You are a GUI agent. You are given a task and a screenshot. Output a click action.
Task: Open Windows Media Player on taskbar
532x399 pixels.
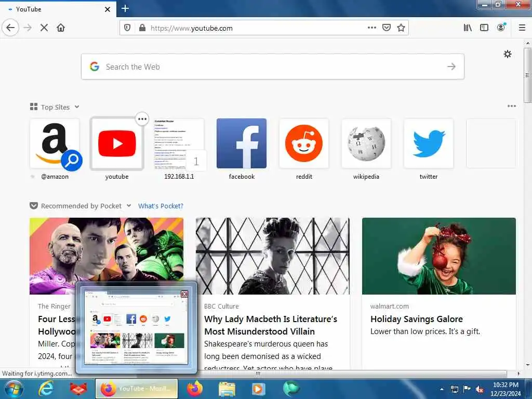pos(259,389)
